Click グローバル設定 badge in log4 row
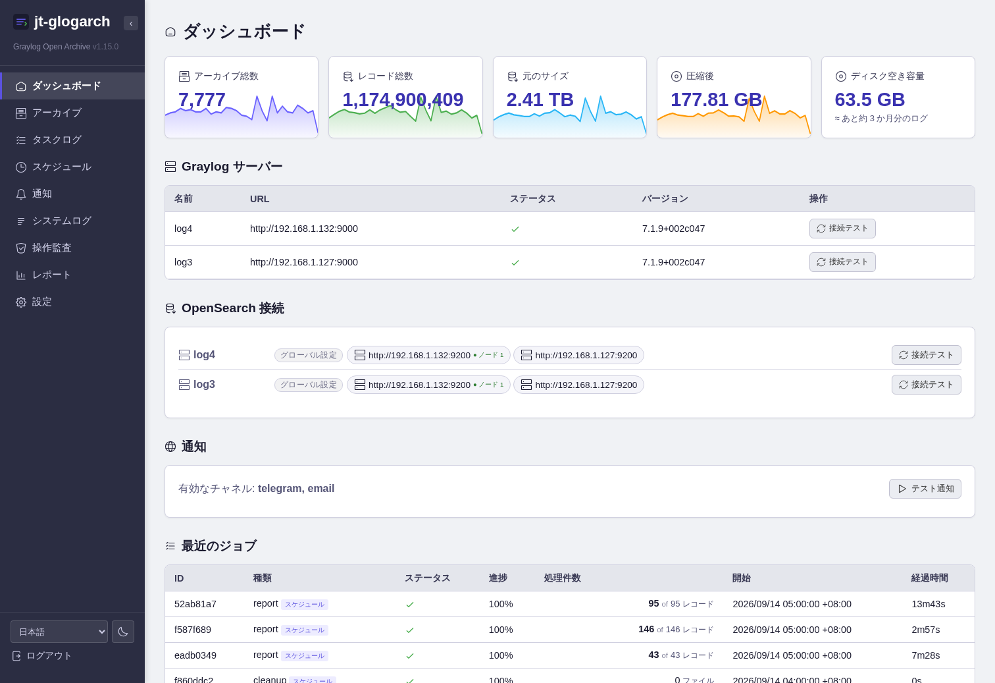The width and height of the screenshot is (995, 683). (309, 355)
